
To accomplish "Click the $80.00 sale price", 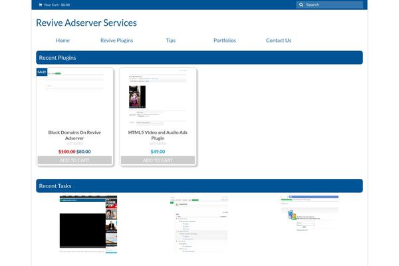I will click(x=84, y=152).
